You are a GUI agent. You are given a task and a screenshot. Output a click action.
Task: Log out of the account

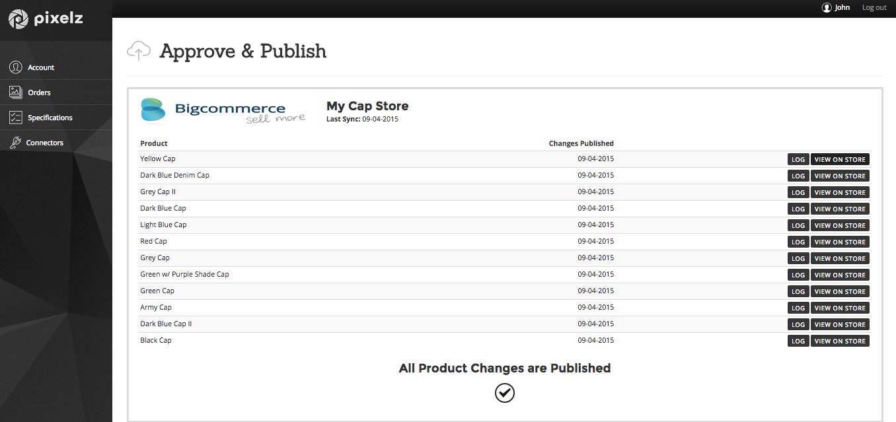(874, 8)
